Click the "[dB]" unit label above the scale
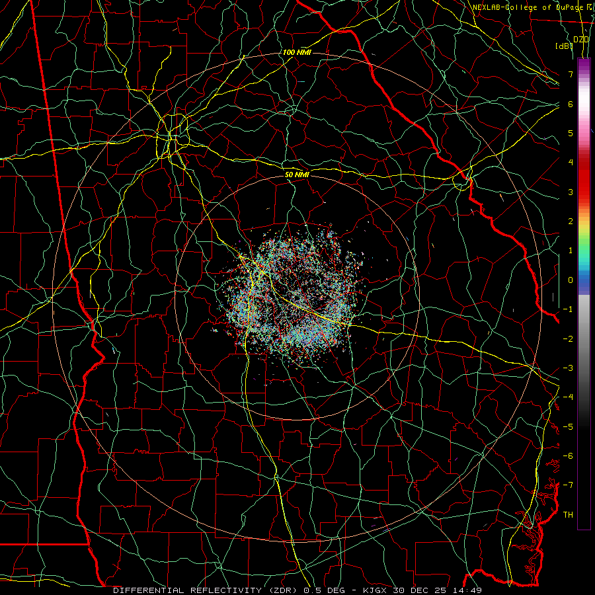595x595 pixels. click(x=565, y=46)
